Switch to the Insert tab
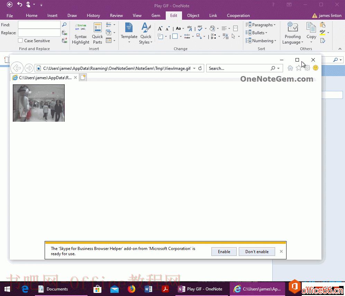This screenshot has width=345, height=296. coord(52,16)
